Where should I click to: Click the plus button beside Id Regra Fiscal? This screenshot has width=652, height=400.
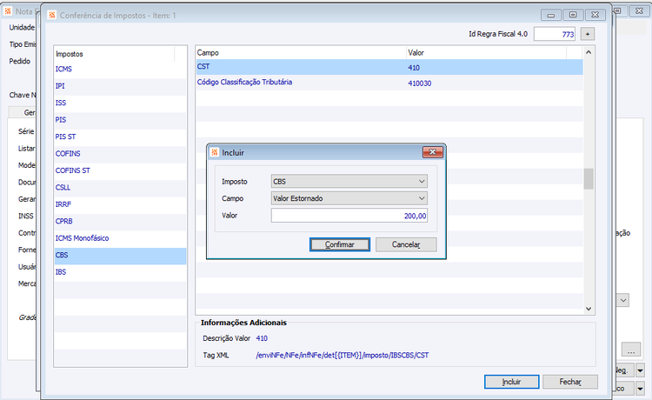tap(588, 34)
